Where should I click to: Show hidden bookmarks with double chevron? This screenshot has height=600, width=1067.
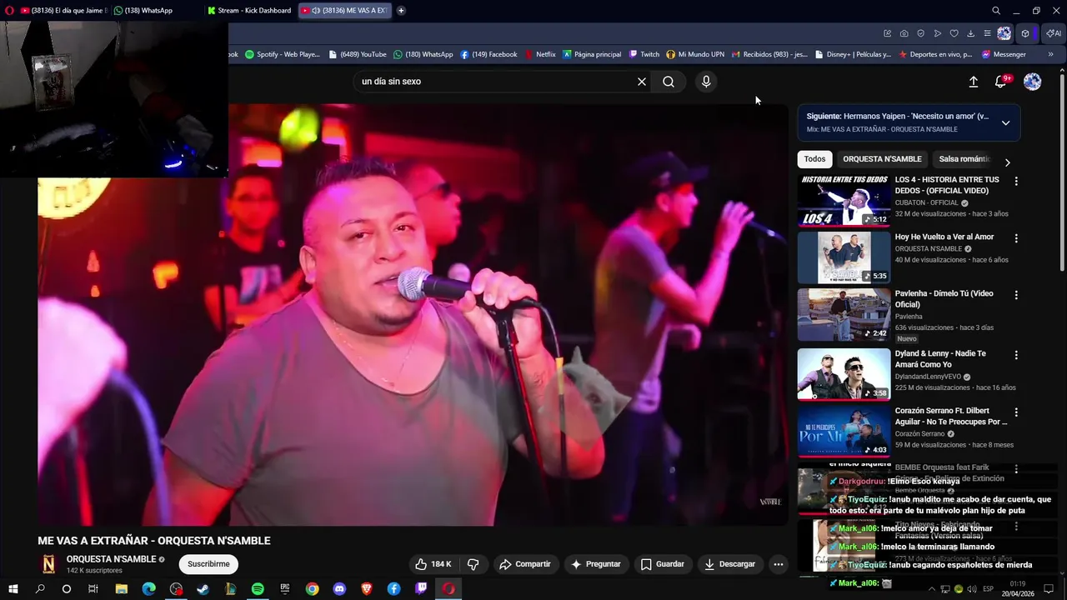point(1050,54)
